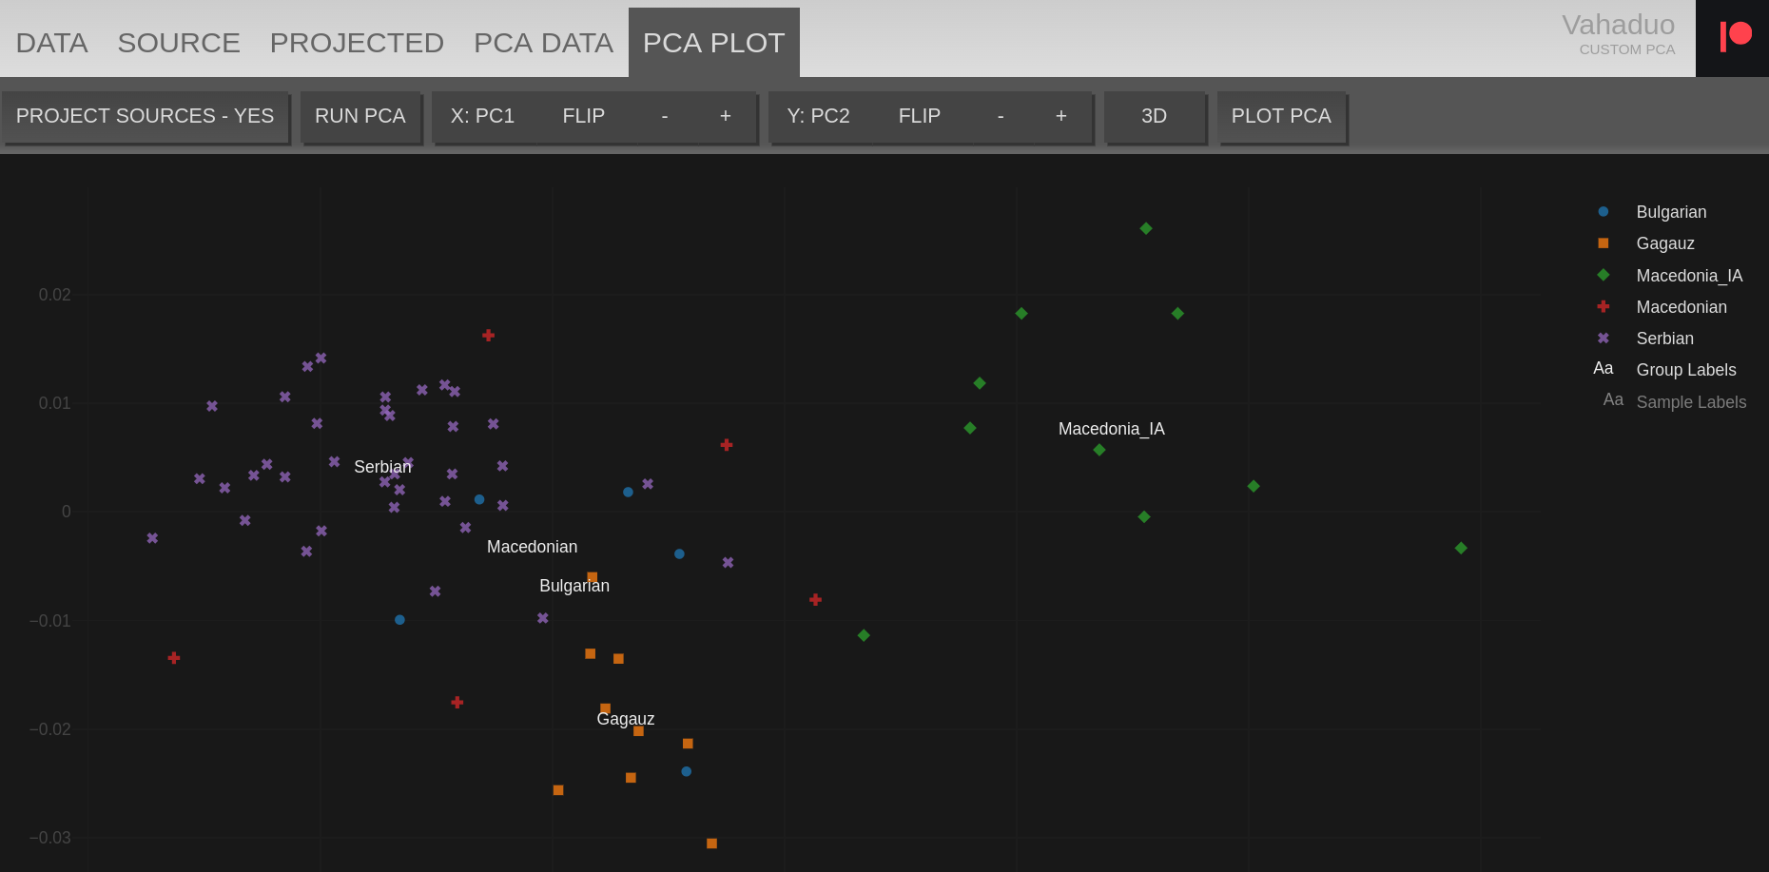
Task: Toggle Macedonia_IA green diamond legend marker
Action: tap(1604, 275)
